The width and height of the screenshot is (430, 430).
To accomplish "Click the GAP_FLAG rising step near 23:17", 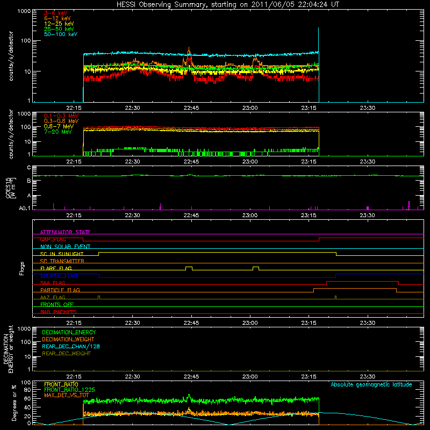I will tap(319, 239).
